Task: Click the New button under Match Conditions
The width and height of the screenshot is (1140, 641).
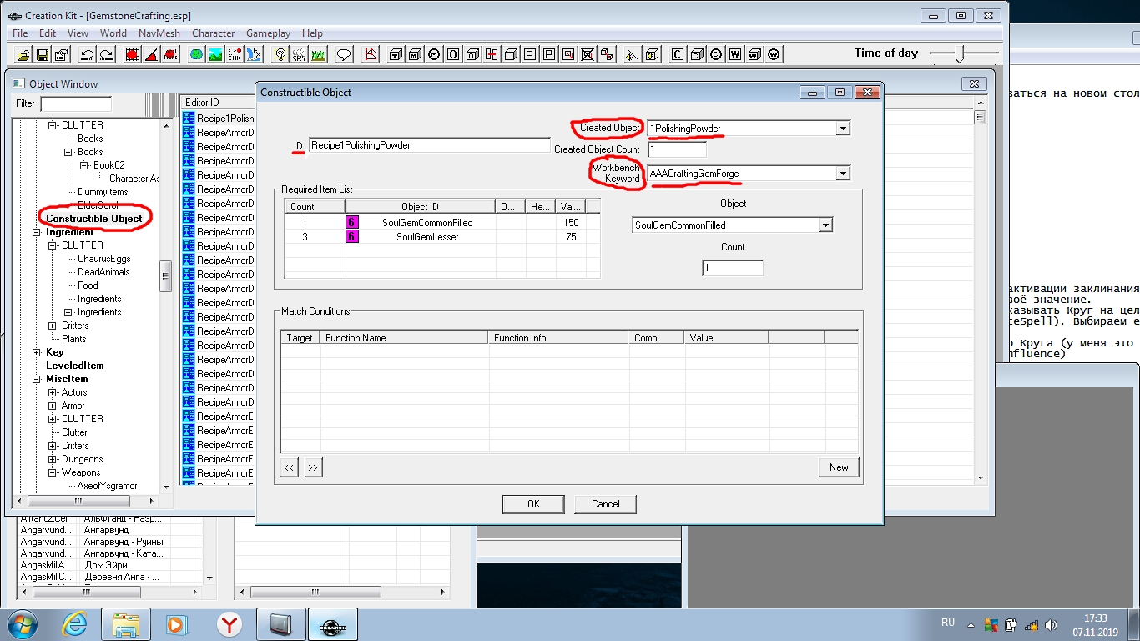Action: click(x=838, y=467)
